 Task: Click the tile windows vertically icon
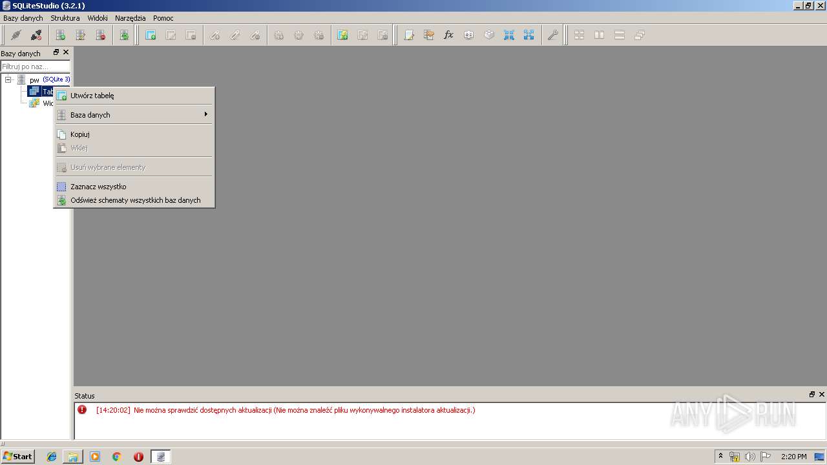(620, 36)
